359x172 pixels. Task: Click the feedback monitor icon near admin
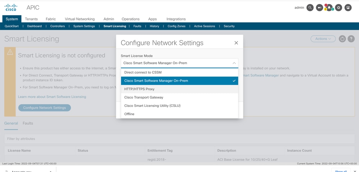[348, 8]
